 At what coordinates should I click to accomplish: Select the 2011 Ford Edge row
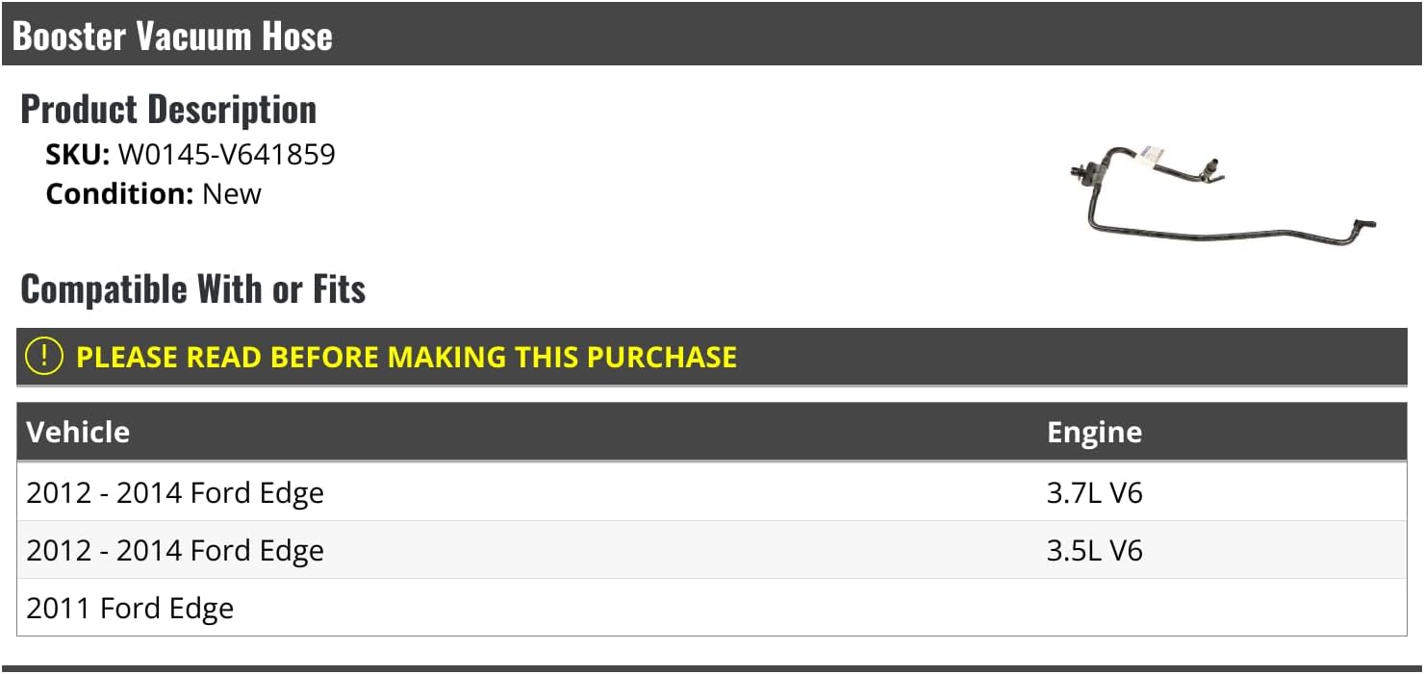click(x=130, y=609)
